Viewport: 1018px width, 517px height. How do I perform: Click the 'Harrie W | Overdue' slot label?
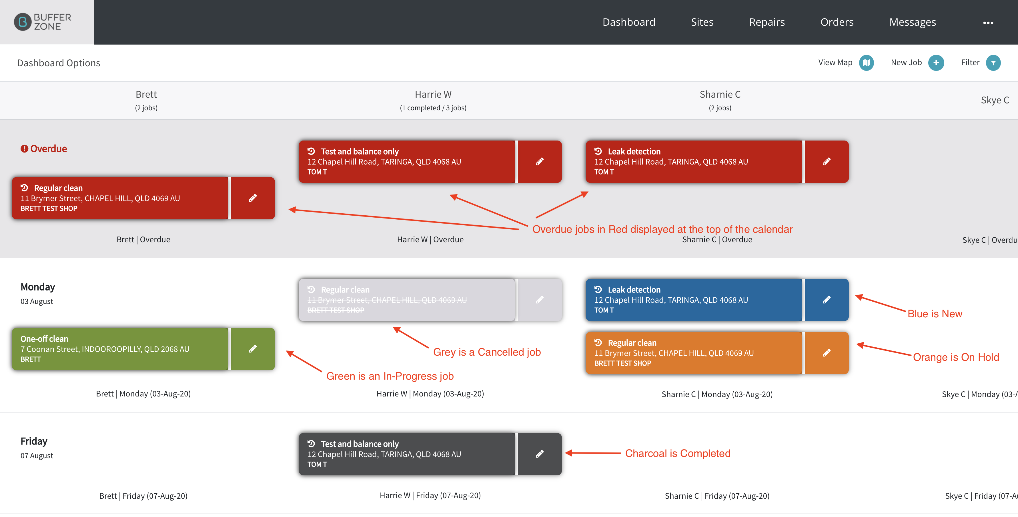tap(430, 239)
